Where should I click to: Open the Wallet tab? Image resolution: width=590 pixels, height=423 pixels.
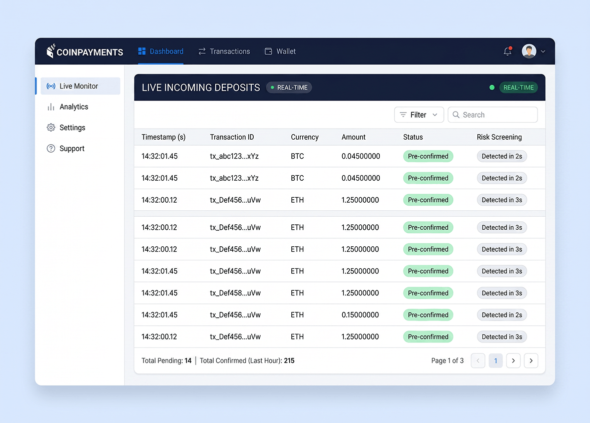(x=280, y=51)
